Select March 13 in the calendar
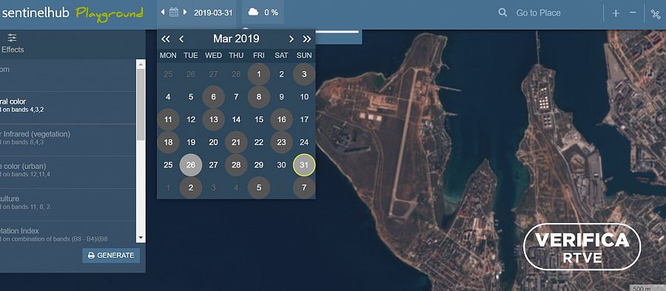Screen dimensions: 666x291 click(x=213, y=119)
